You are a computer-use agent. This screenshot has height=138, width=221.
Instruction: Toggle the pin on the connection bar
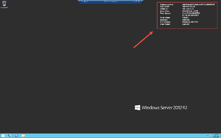85,1
